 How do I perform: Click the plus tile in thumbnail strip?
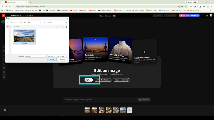tap(129, 110)
